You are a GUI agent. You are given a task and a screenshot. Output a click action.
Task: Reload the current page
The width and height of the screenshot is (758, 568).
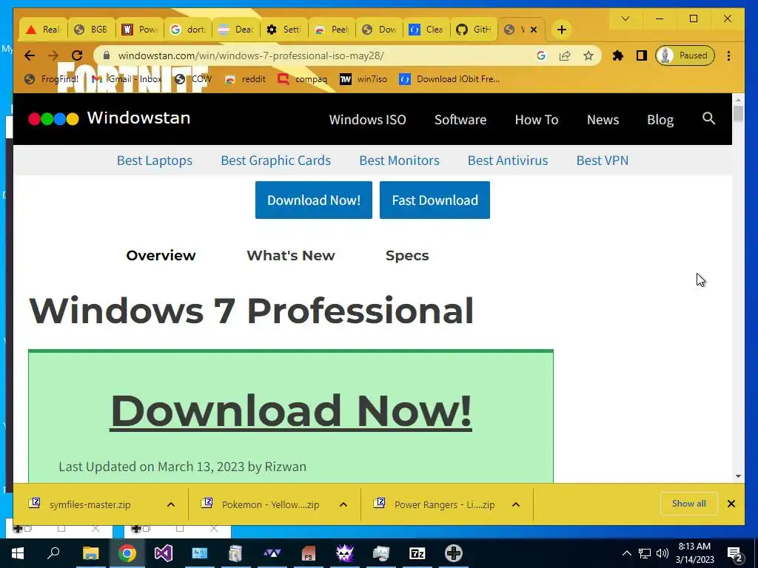point(77,55)
